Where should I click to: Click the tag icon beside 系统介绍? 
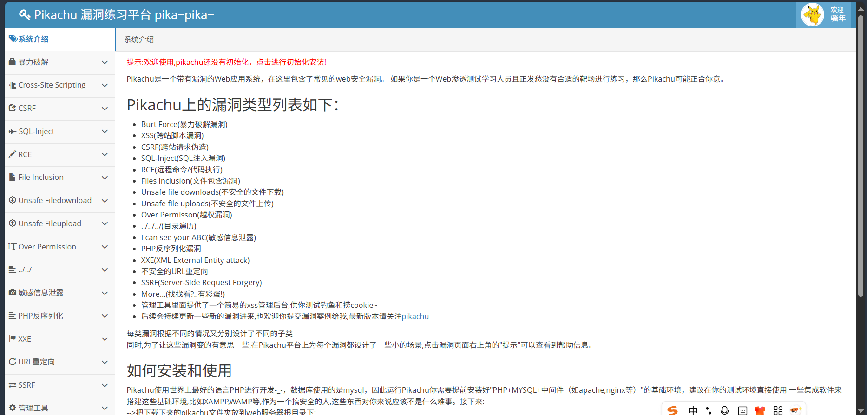click(x=13, y=39)
